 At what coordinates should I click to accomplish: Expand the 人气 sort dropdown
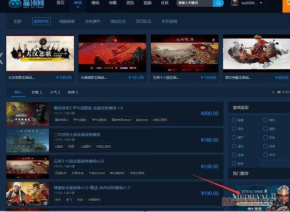point(55,92)
